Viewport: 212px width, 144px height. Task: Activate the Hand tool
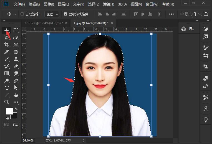(16, 95)
